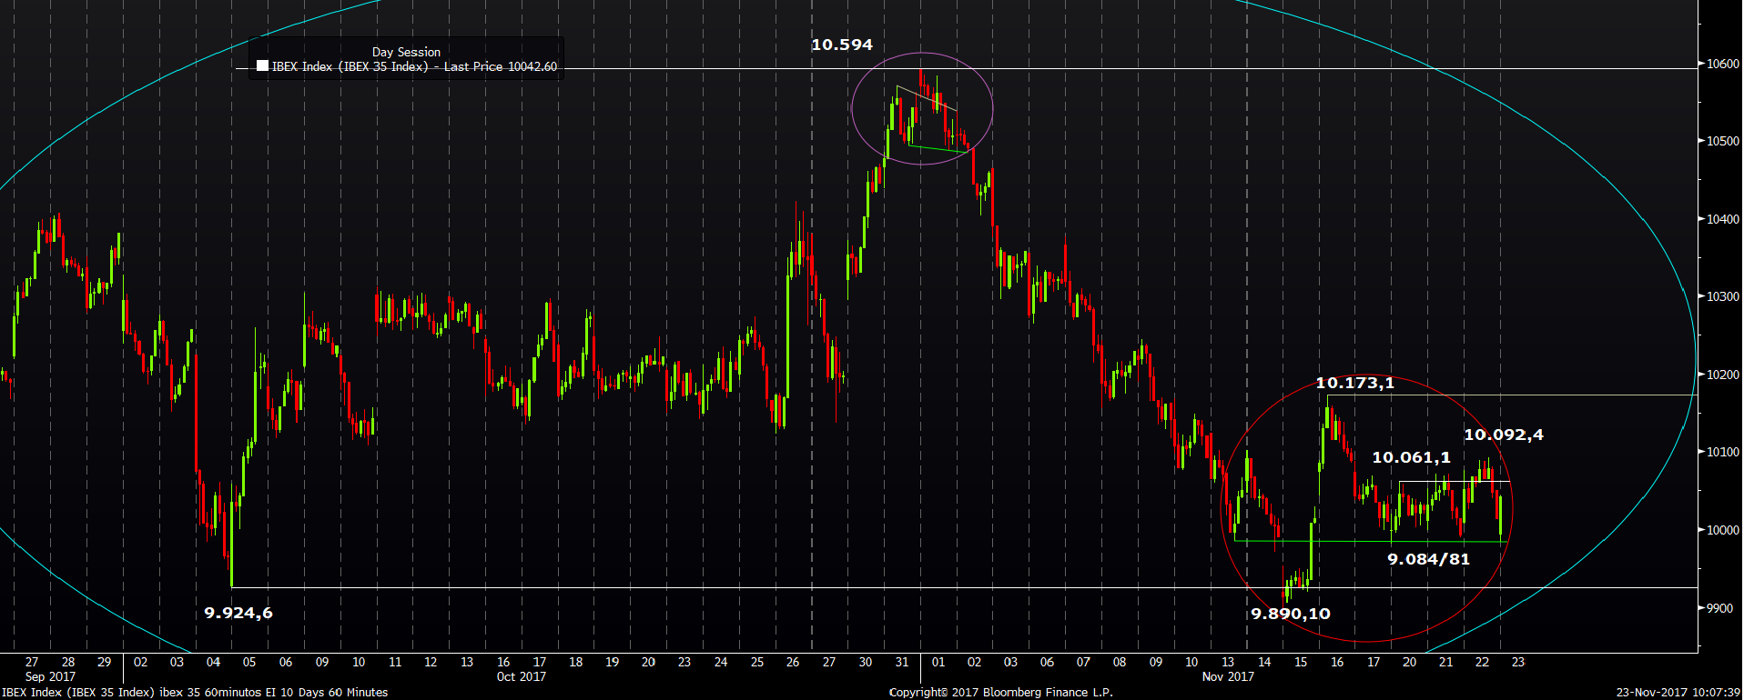
Task: Click the 10100 price axis label
Action: tap(1723, 452)
